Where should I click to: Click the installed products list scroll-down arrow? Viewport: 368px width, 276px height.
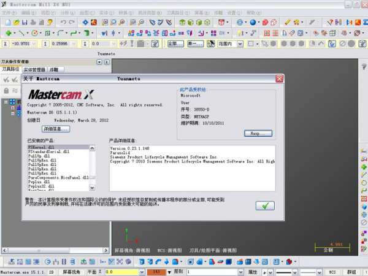92,188
